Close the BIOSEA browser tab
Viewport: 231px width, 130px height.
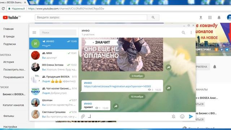point(25,3)
